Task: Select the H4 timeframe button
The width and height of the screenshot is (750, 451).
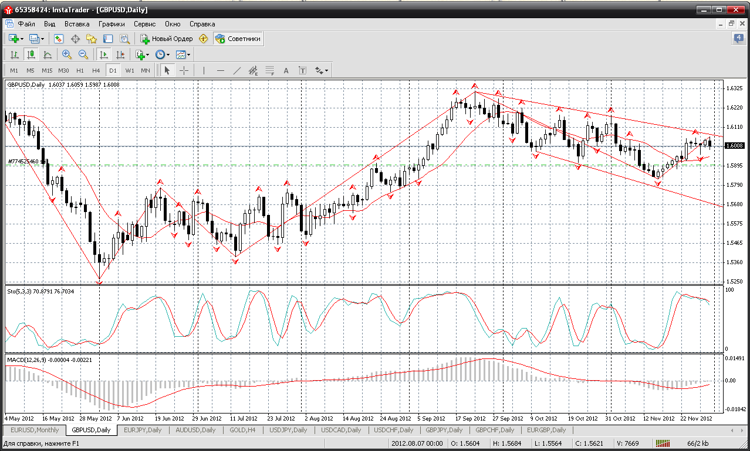Action: [96, 70]
